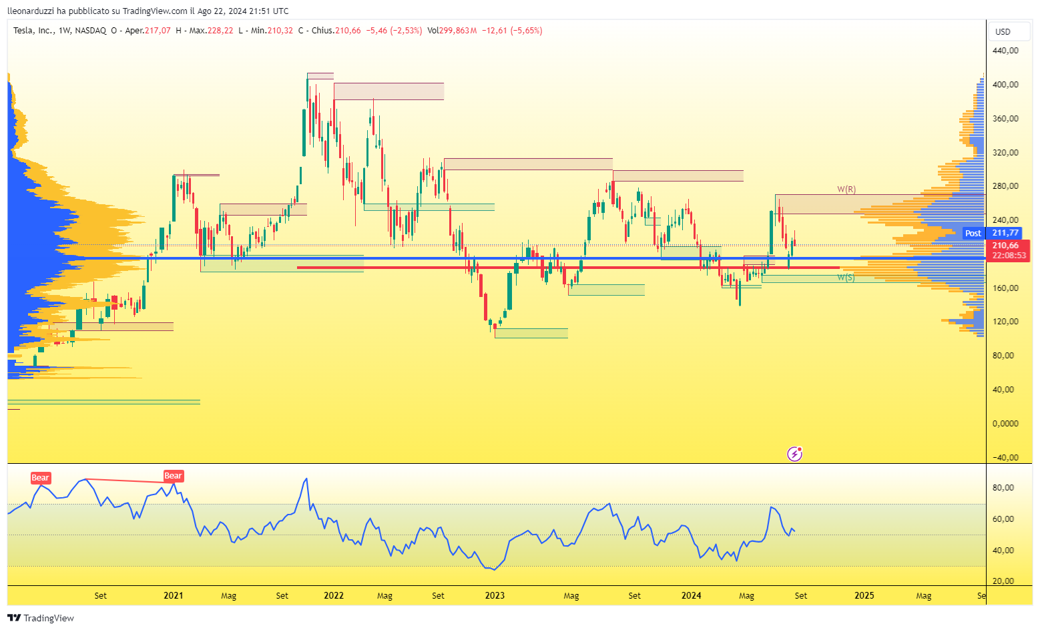Click the earlier Bear divergence label
The width and height of the screenshot is (1040, 630).
pyautogui.click(x=41, y=478)
